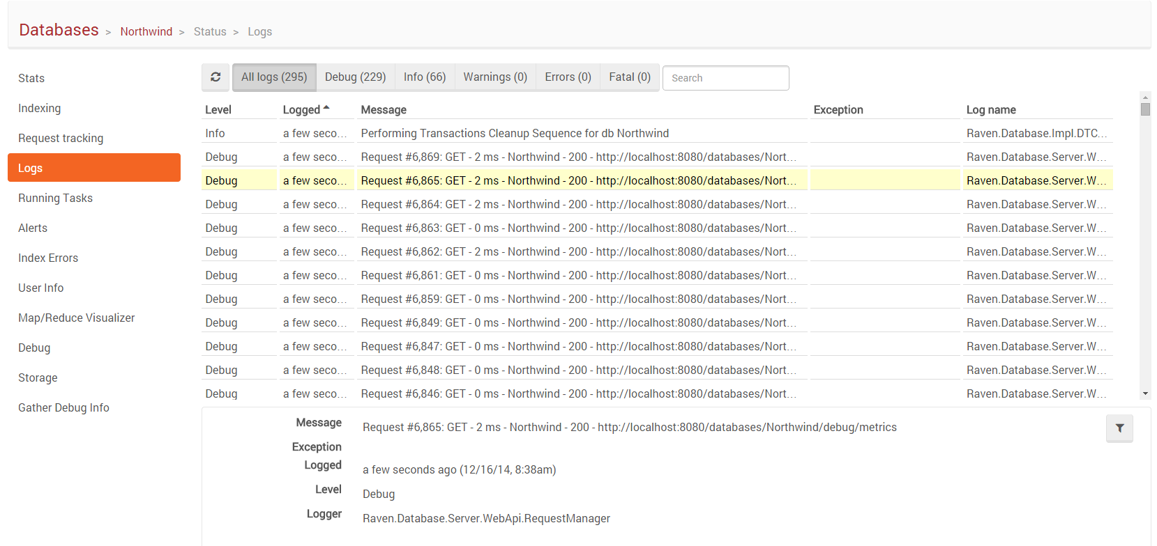Click the scrollbar down arrow of logs list
This screenshot has width=1157, height=546.
1145,394
